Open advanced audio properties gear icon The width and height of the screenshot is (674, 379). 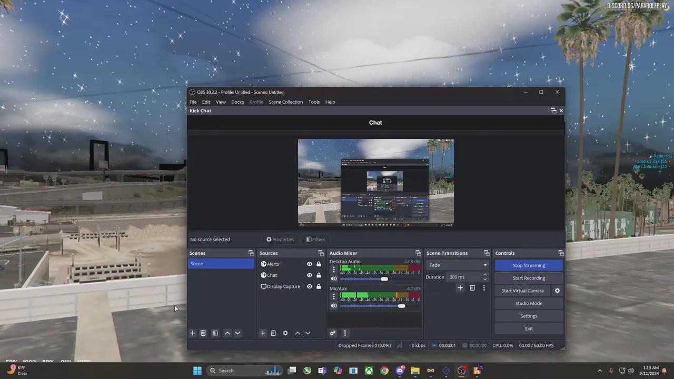pyautogui.click(x=333, y=333)
